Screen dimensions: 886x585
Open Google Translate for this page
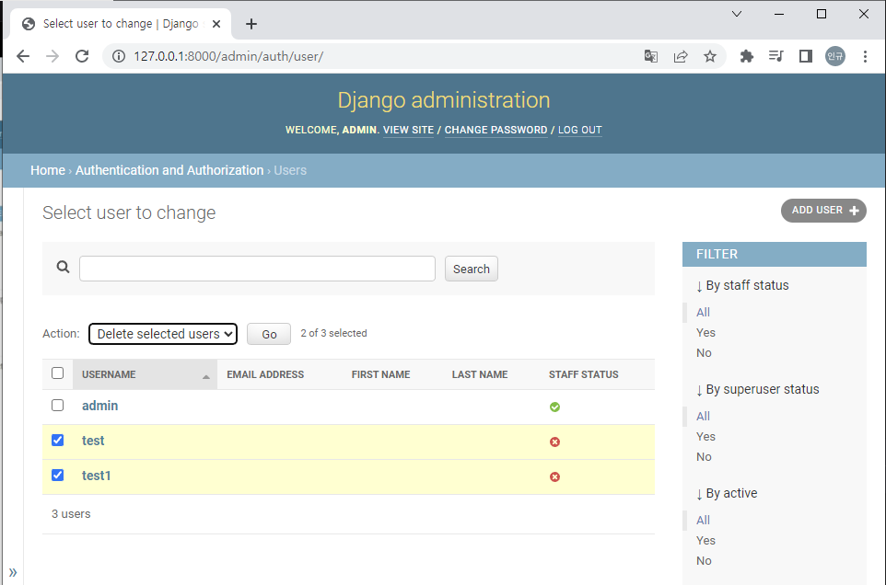(x=651, y=56)
